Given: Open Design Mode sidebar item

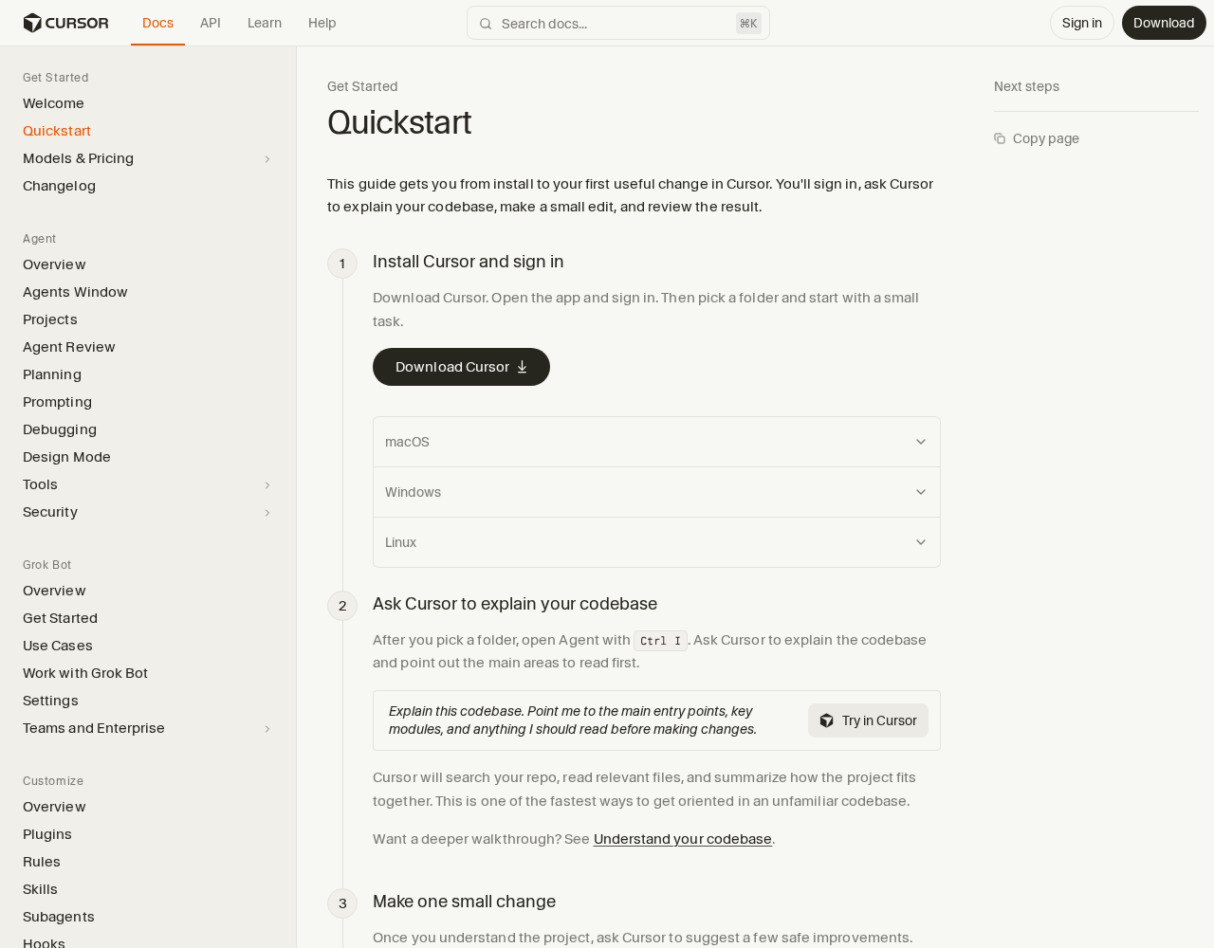Looking at the screenshot, I should 66,457.
